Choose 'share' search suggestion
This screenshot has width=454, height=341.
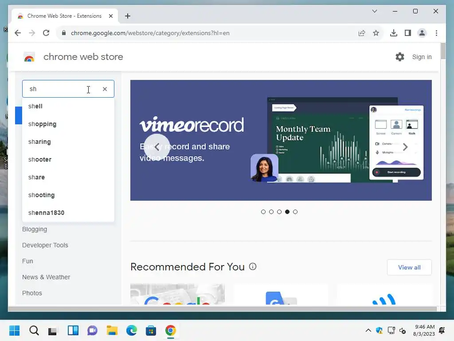pyautogui.click(x=68, y=177)
